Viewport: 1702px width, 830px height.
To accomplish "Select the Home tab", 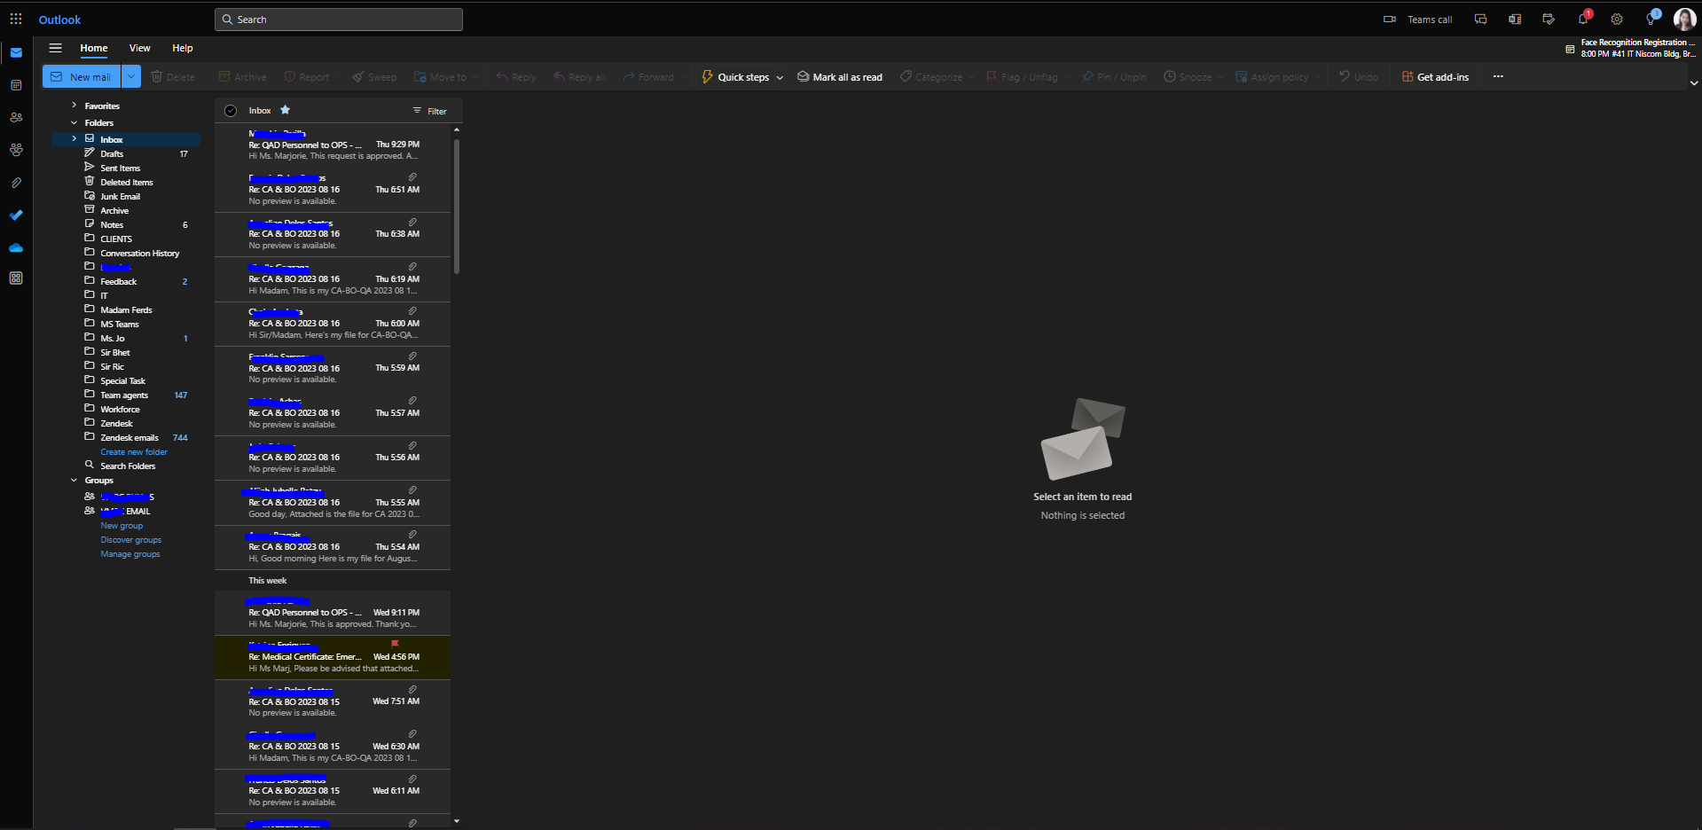I will 94,48.
